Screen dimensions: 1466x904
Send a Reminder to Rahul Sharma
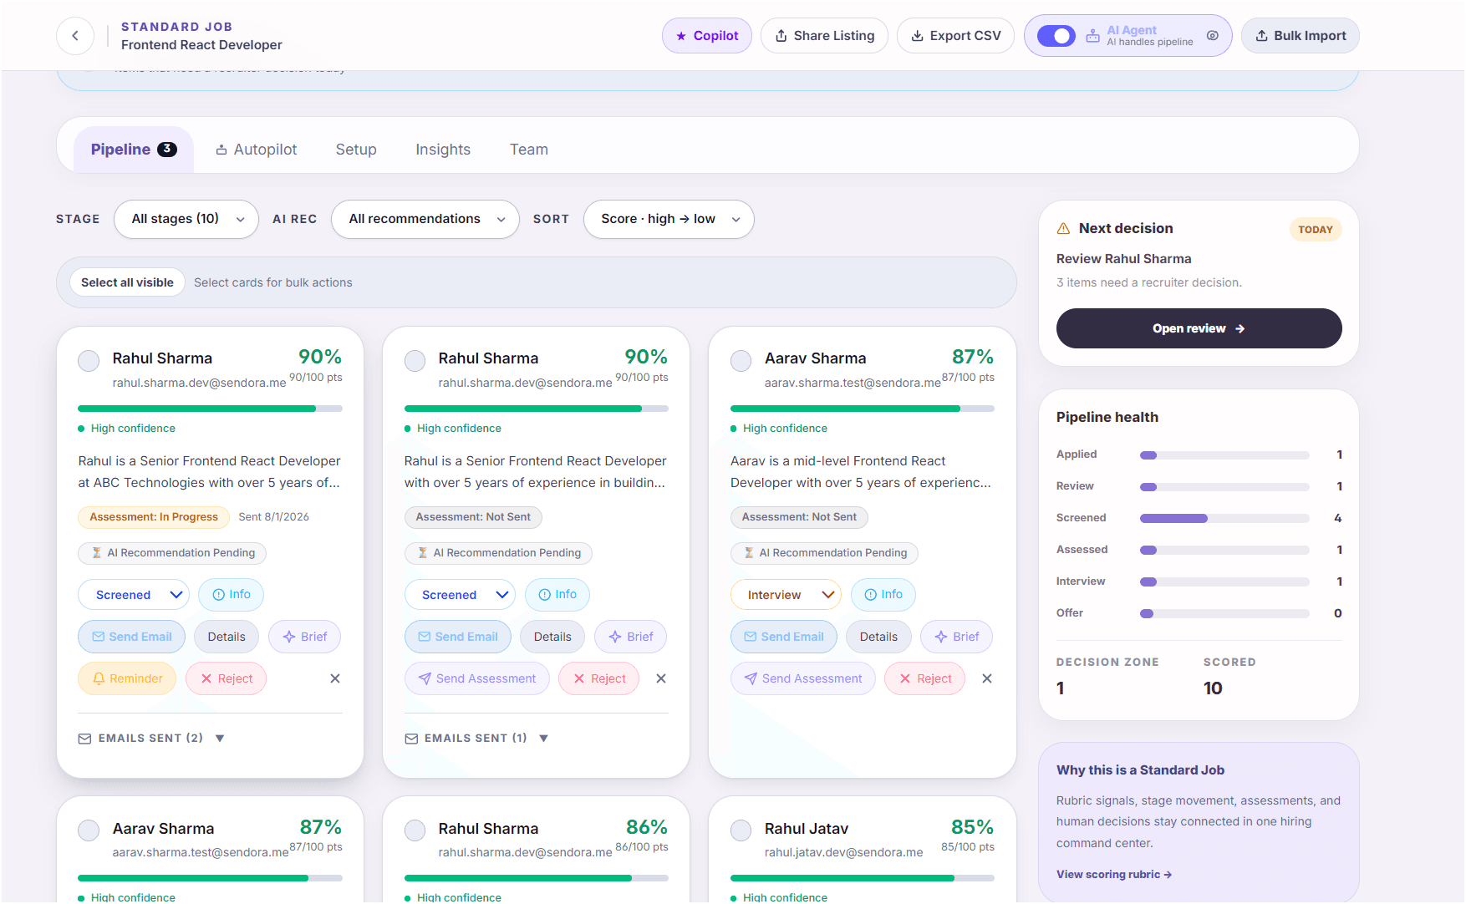click(x=127, y=678)
